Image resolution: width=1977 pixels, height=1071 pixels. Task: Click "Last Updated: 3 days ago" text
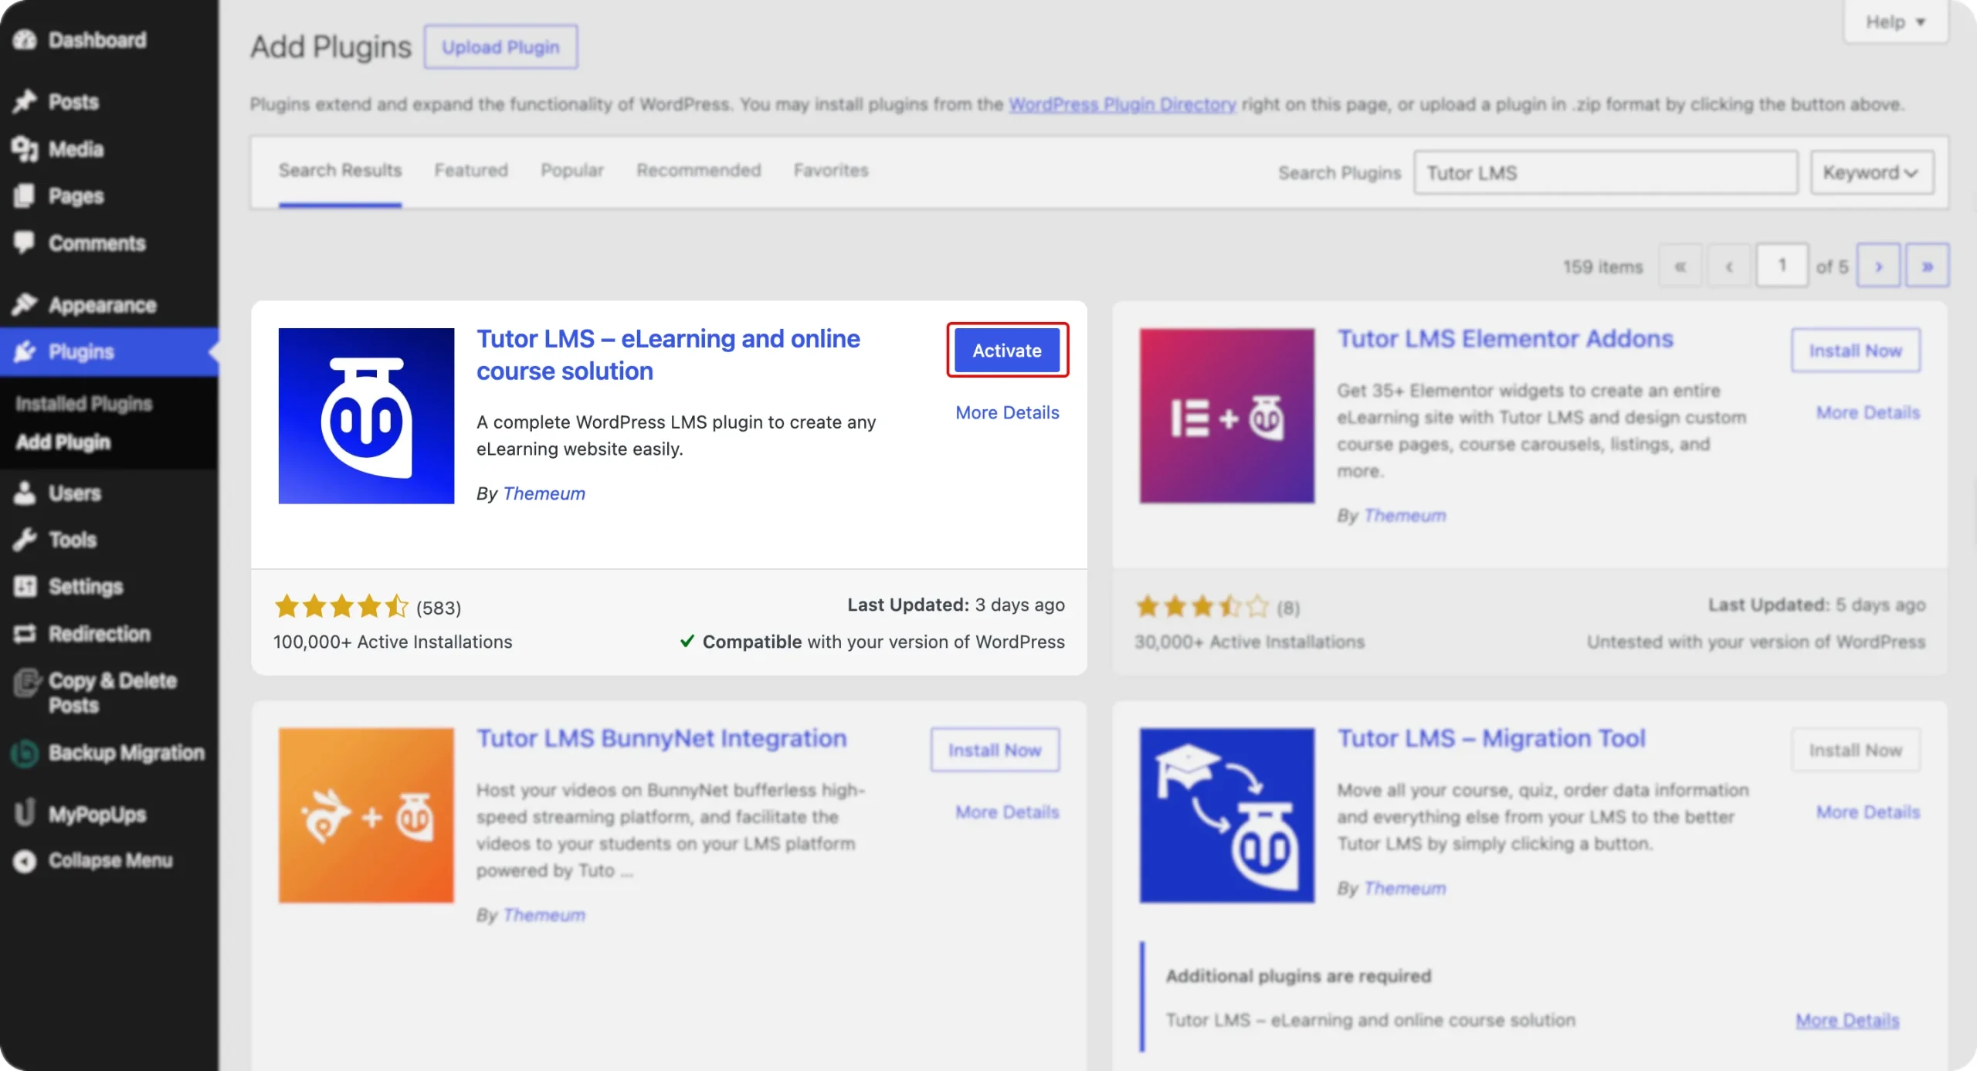[x=956, y=605]
